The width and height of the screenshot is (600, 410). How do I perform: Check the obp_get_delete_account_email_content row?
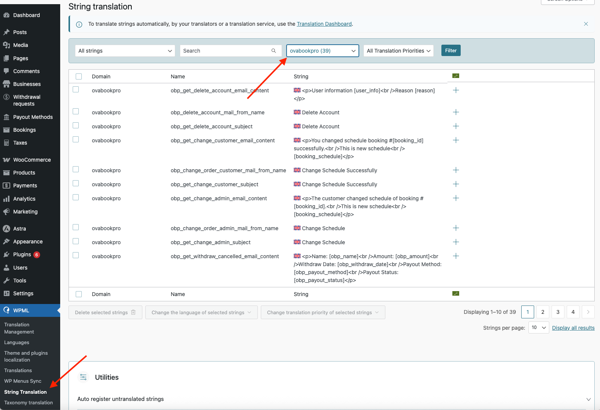click(76, 89)
